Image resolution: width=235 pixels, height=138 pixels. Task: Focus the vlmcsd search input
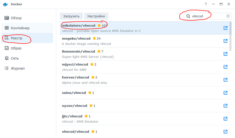[x=207, y=16]
